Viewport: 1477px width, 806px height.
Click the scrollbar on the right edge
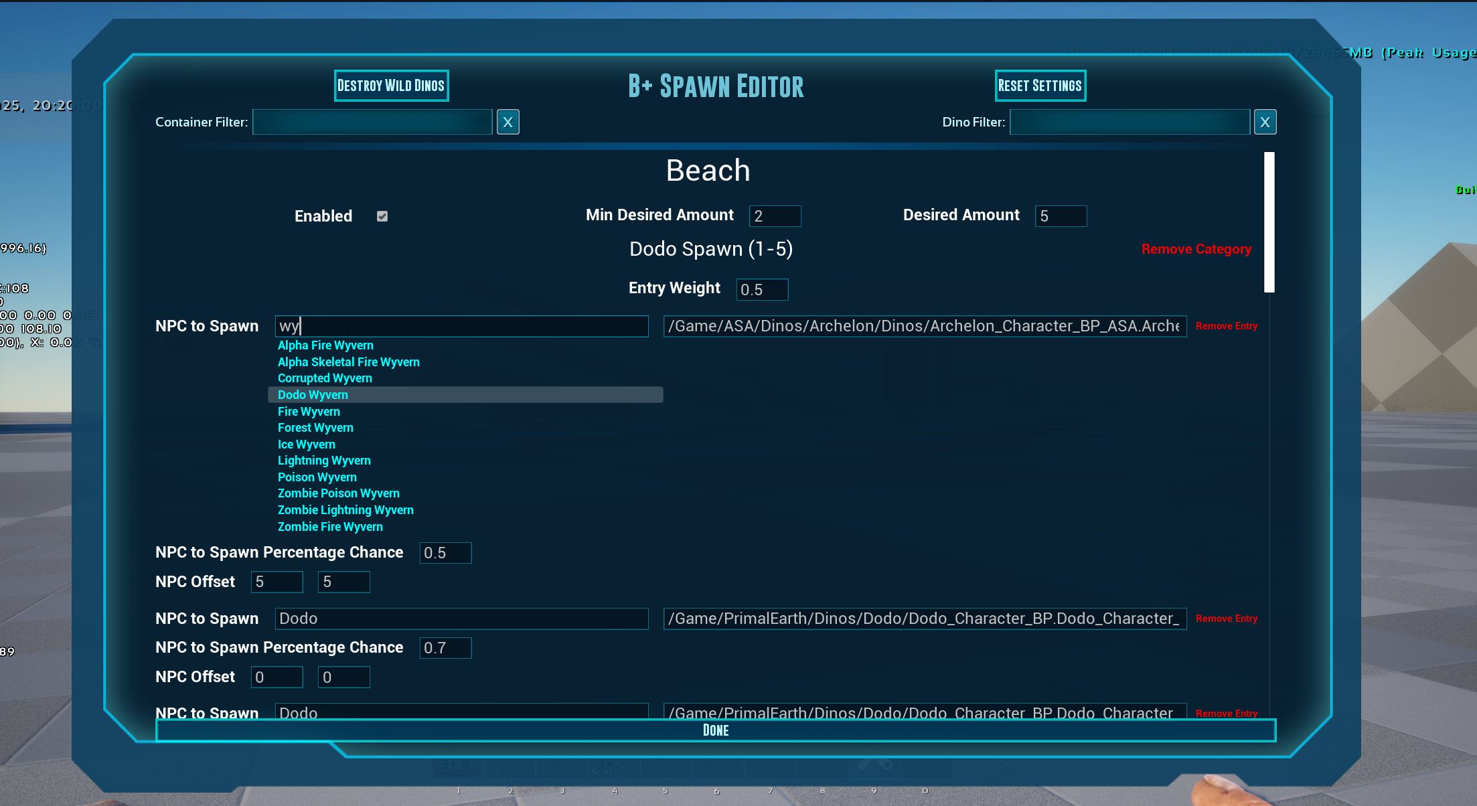coord(1269,221)
